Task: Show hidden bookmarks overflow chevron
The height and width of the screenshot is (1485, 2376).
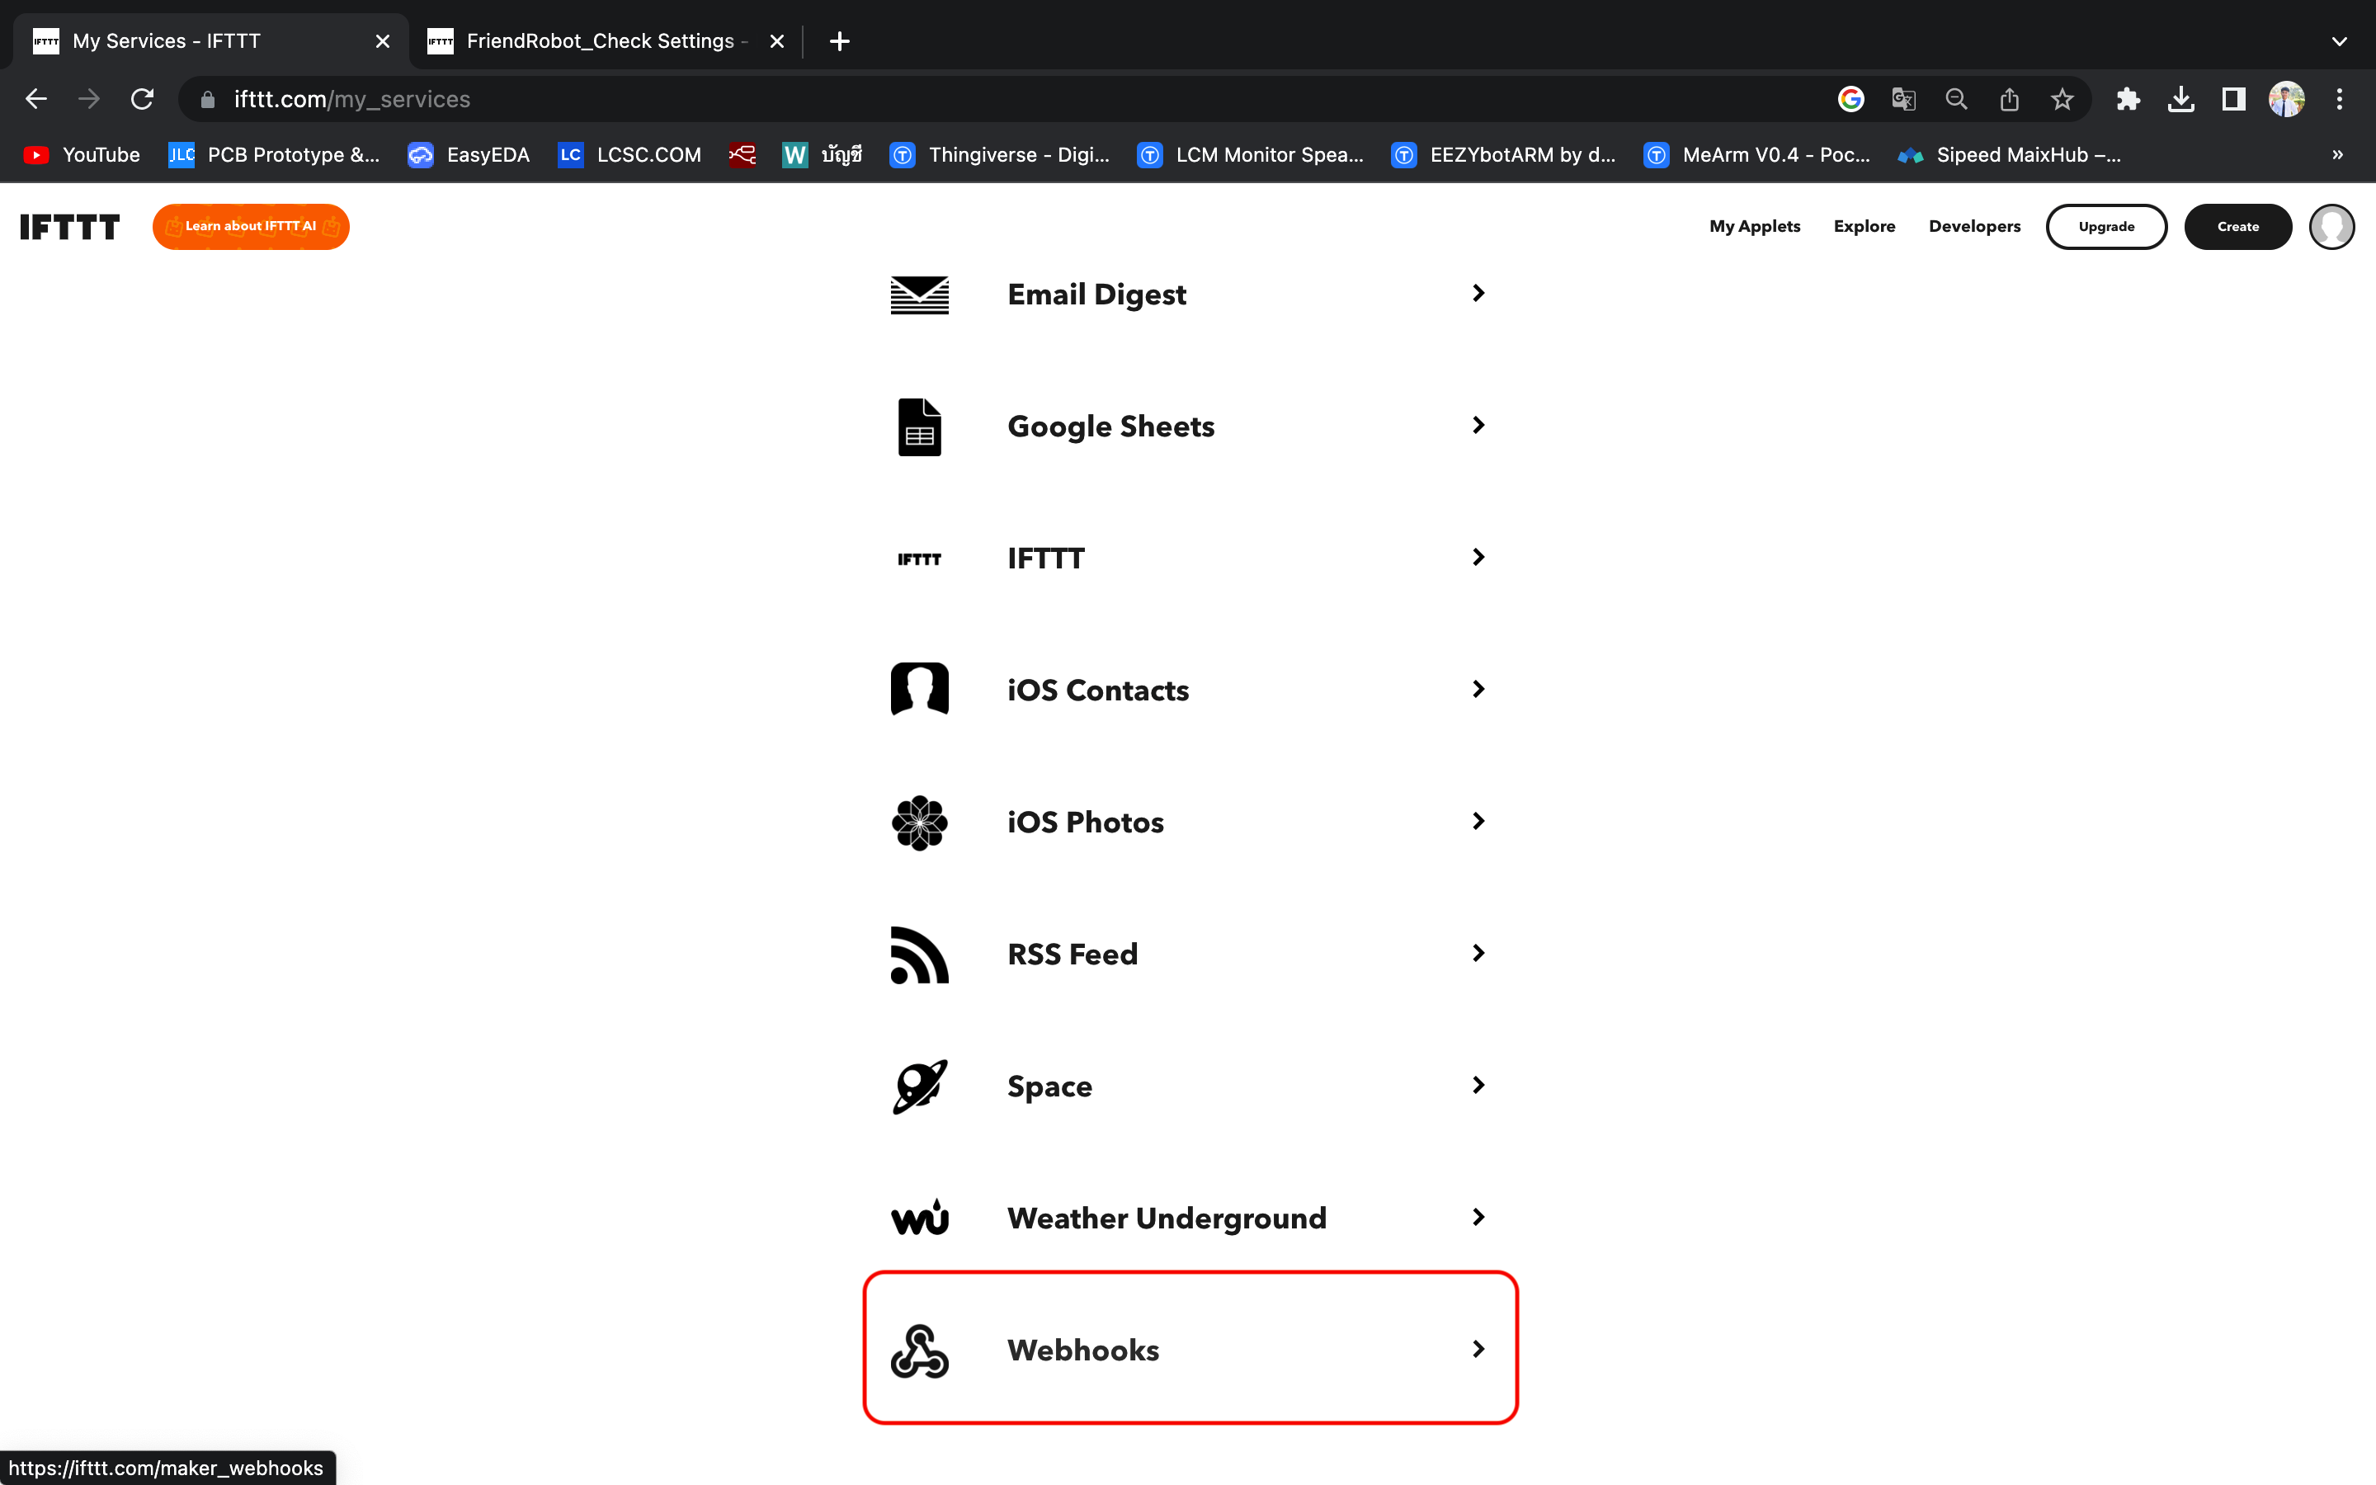Action: pyautogui.click(x=2338, y=154)
